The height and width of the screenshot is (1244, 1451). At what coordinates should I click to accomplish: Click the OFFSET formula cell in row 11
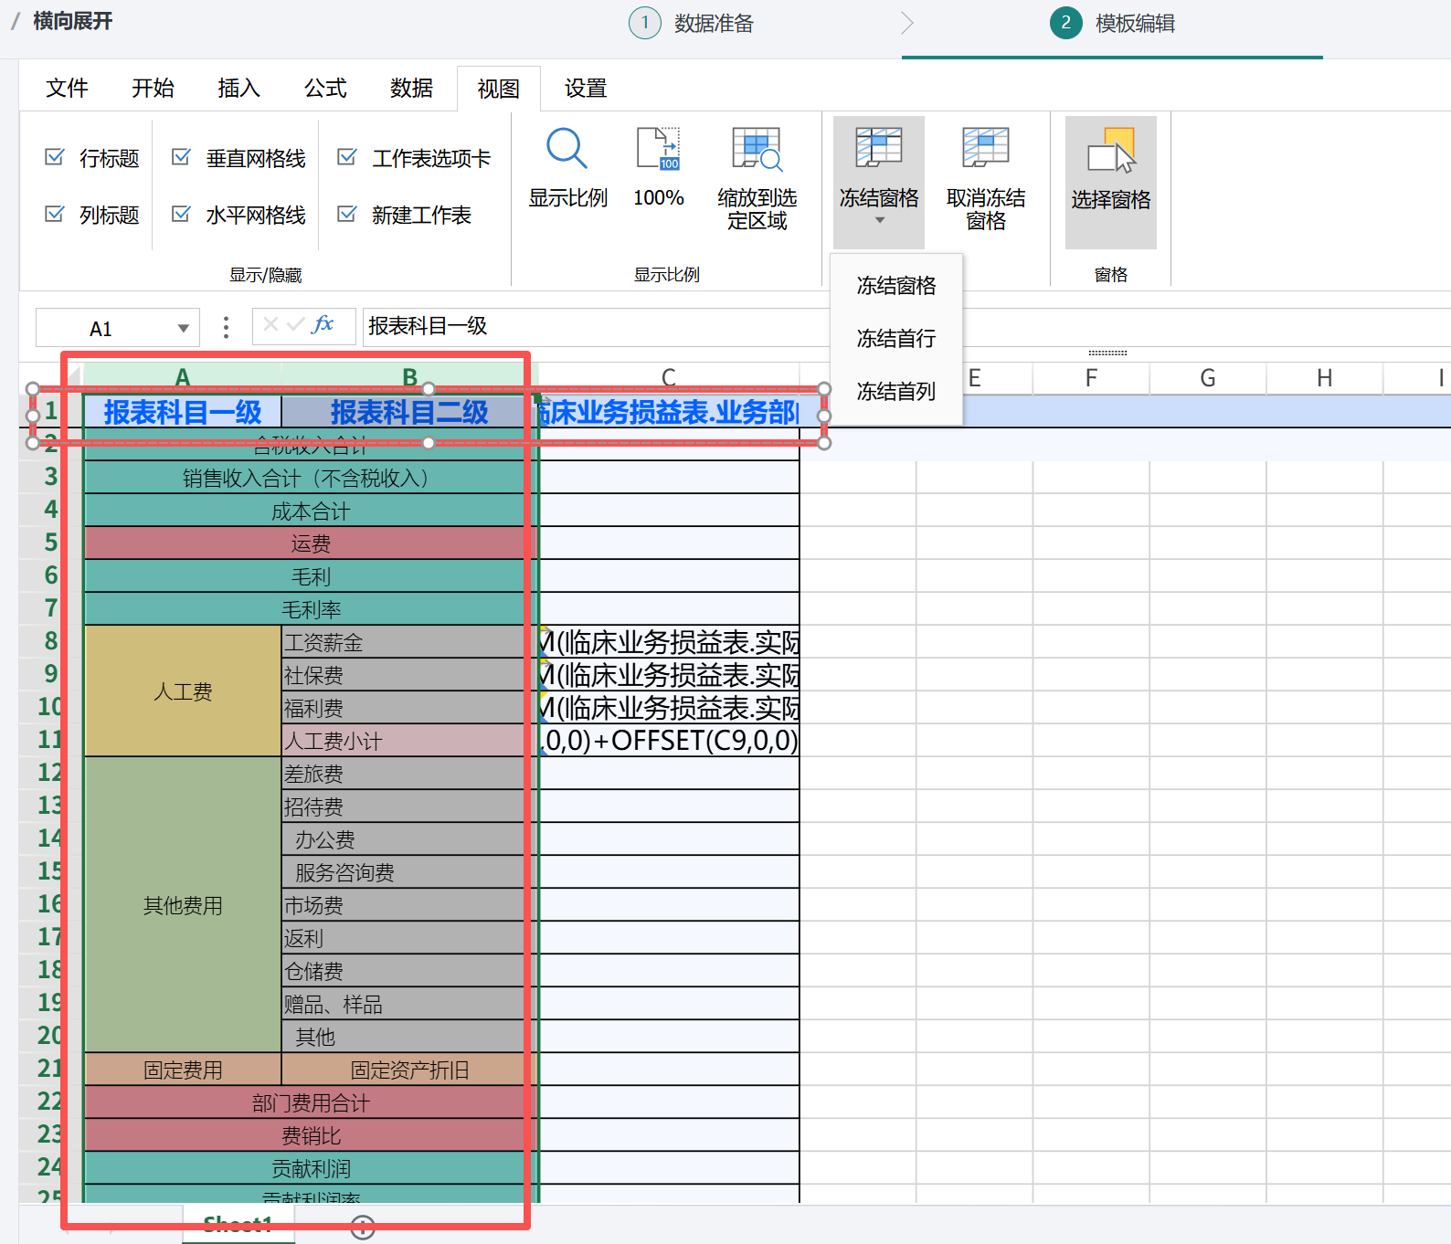(x=670, y=741)
